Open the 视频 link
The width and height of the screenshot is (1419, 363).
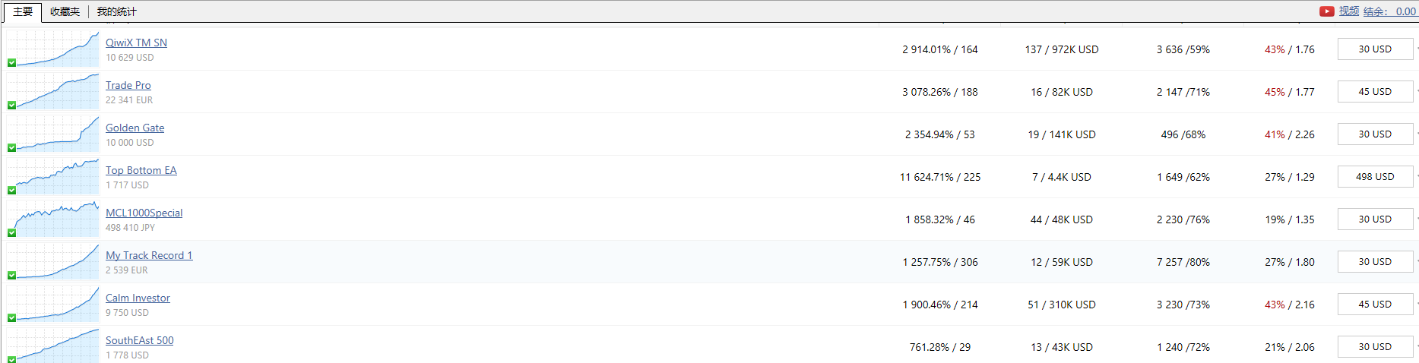[x=1348, y=11]
